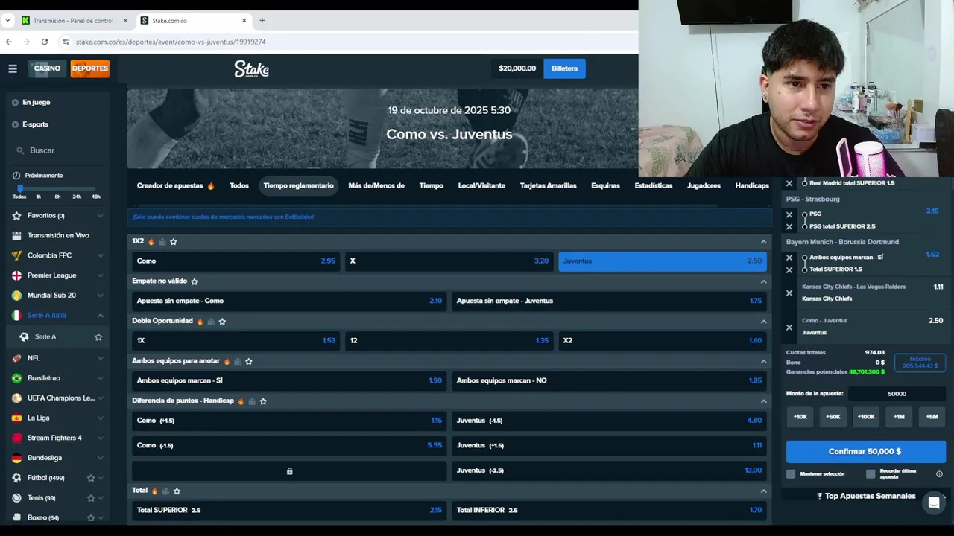Remove PSG total SUPERIOR 2.5 selection

789,227
